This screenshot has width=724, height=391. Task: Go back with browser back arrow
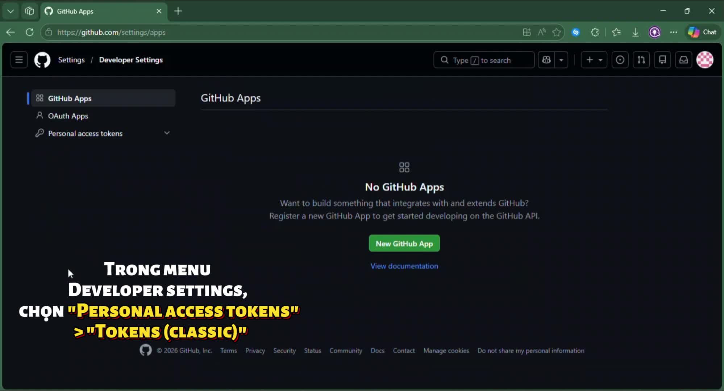11,32
